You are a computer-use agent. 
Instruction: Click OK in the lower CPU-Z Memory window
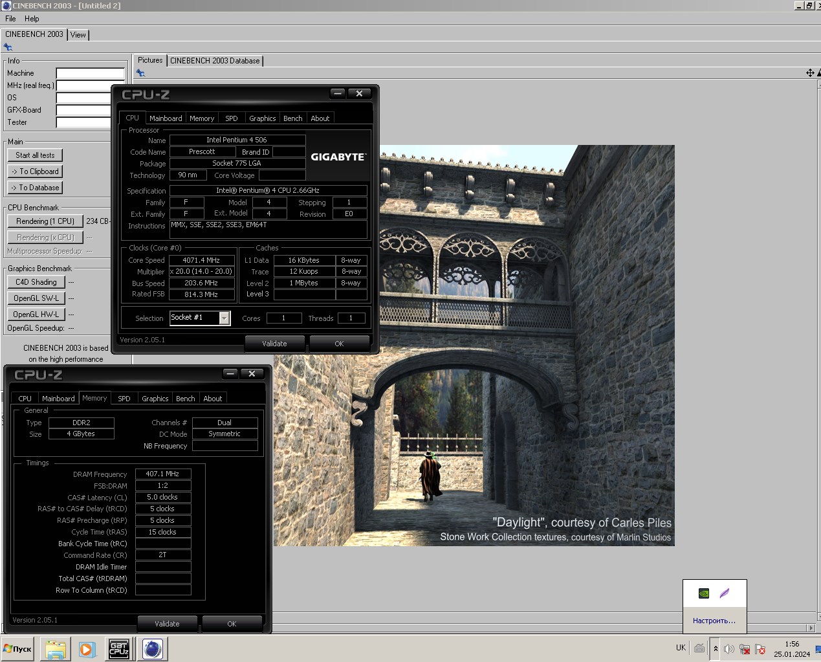[x=232, y=624]
